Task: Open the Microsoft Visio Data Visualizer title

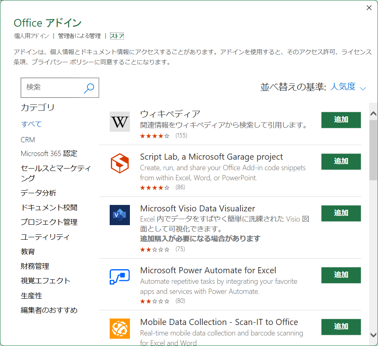Action: point(197,209)
